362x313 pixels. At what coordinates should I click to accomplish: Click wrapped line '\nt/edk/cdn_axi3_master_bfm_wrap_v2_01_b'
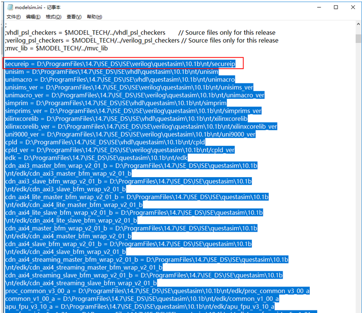(68, 173)
